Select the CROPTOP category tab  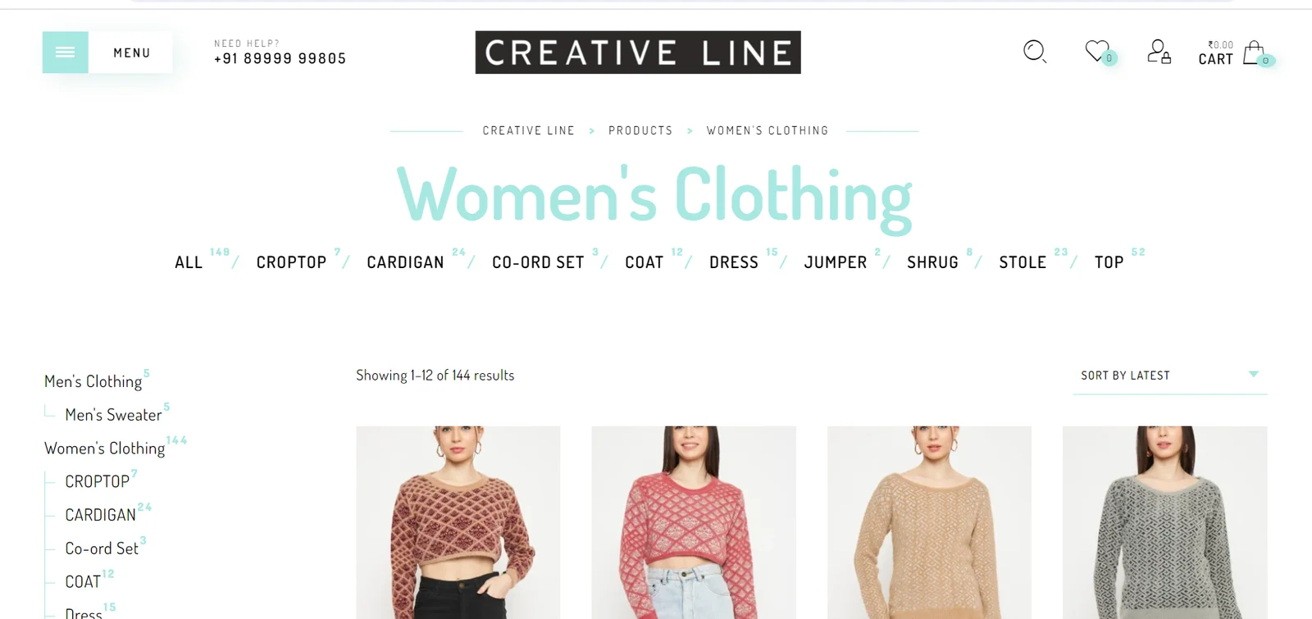point(291,262)
